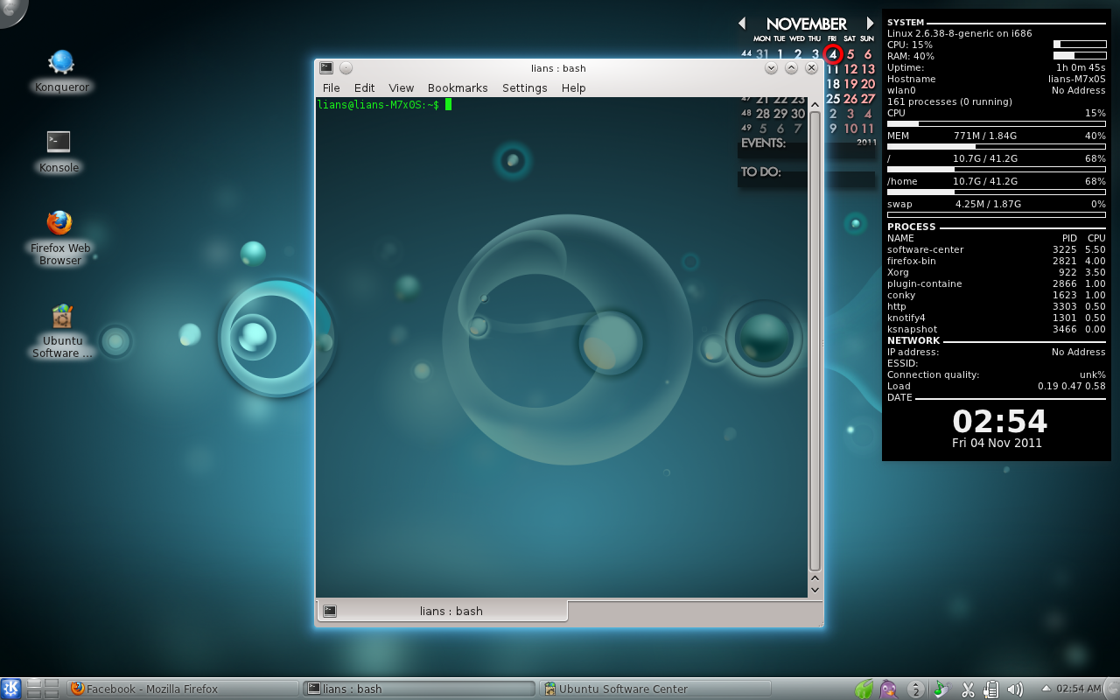Screen dimensions: 1120x700
Task: Open the File menu in Konsole
Action: click(331, 87)
